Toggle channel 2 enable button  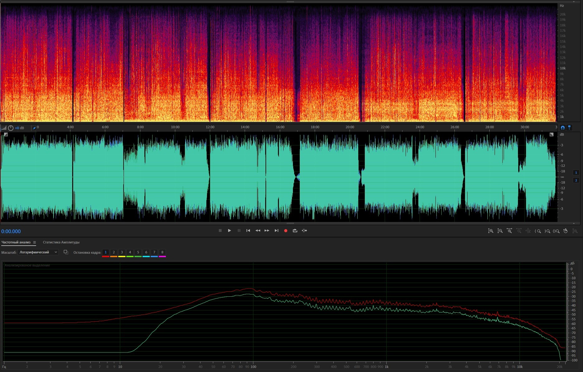coord(576,180)
